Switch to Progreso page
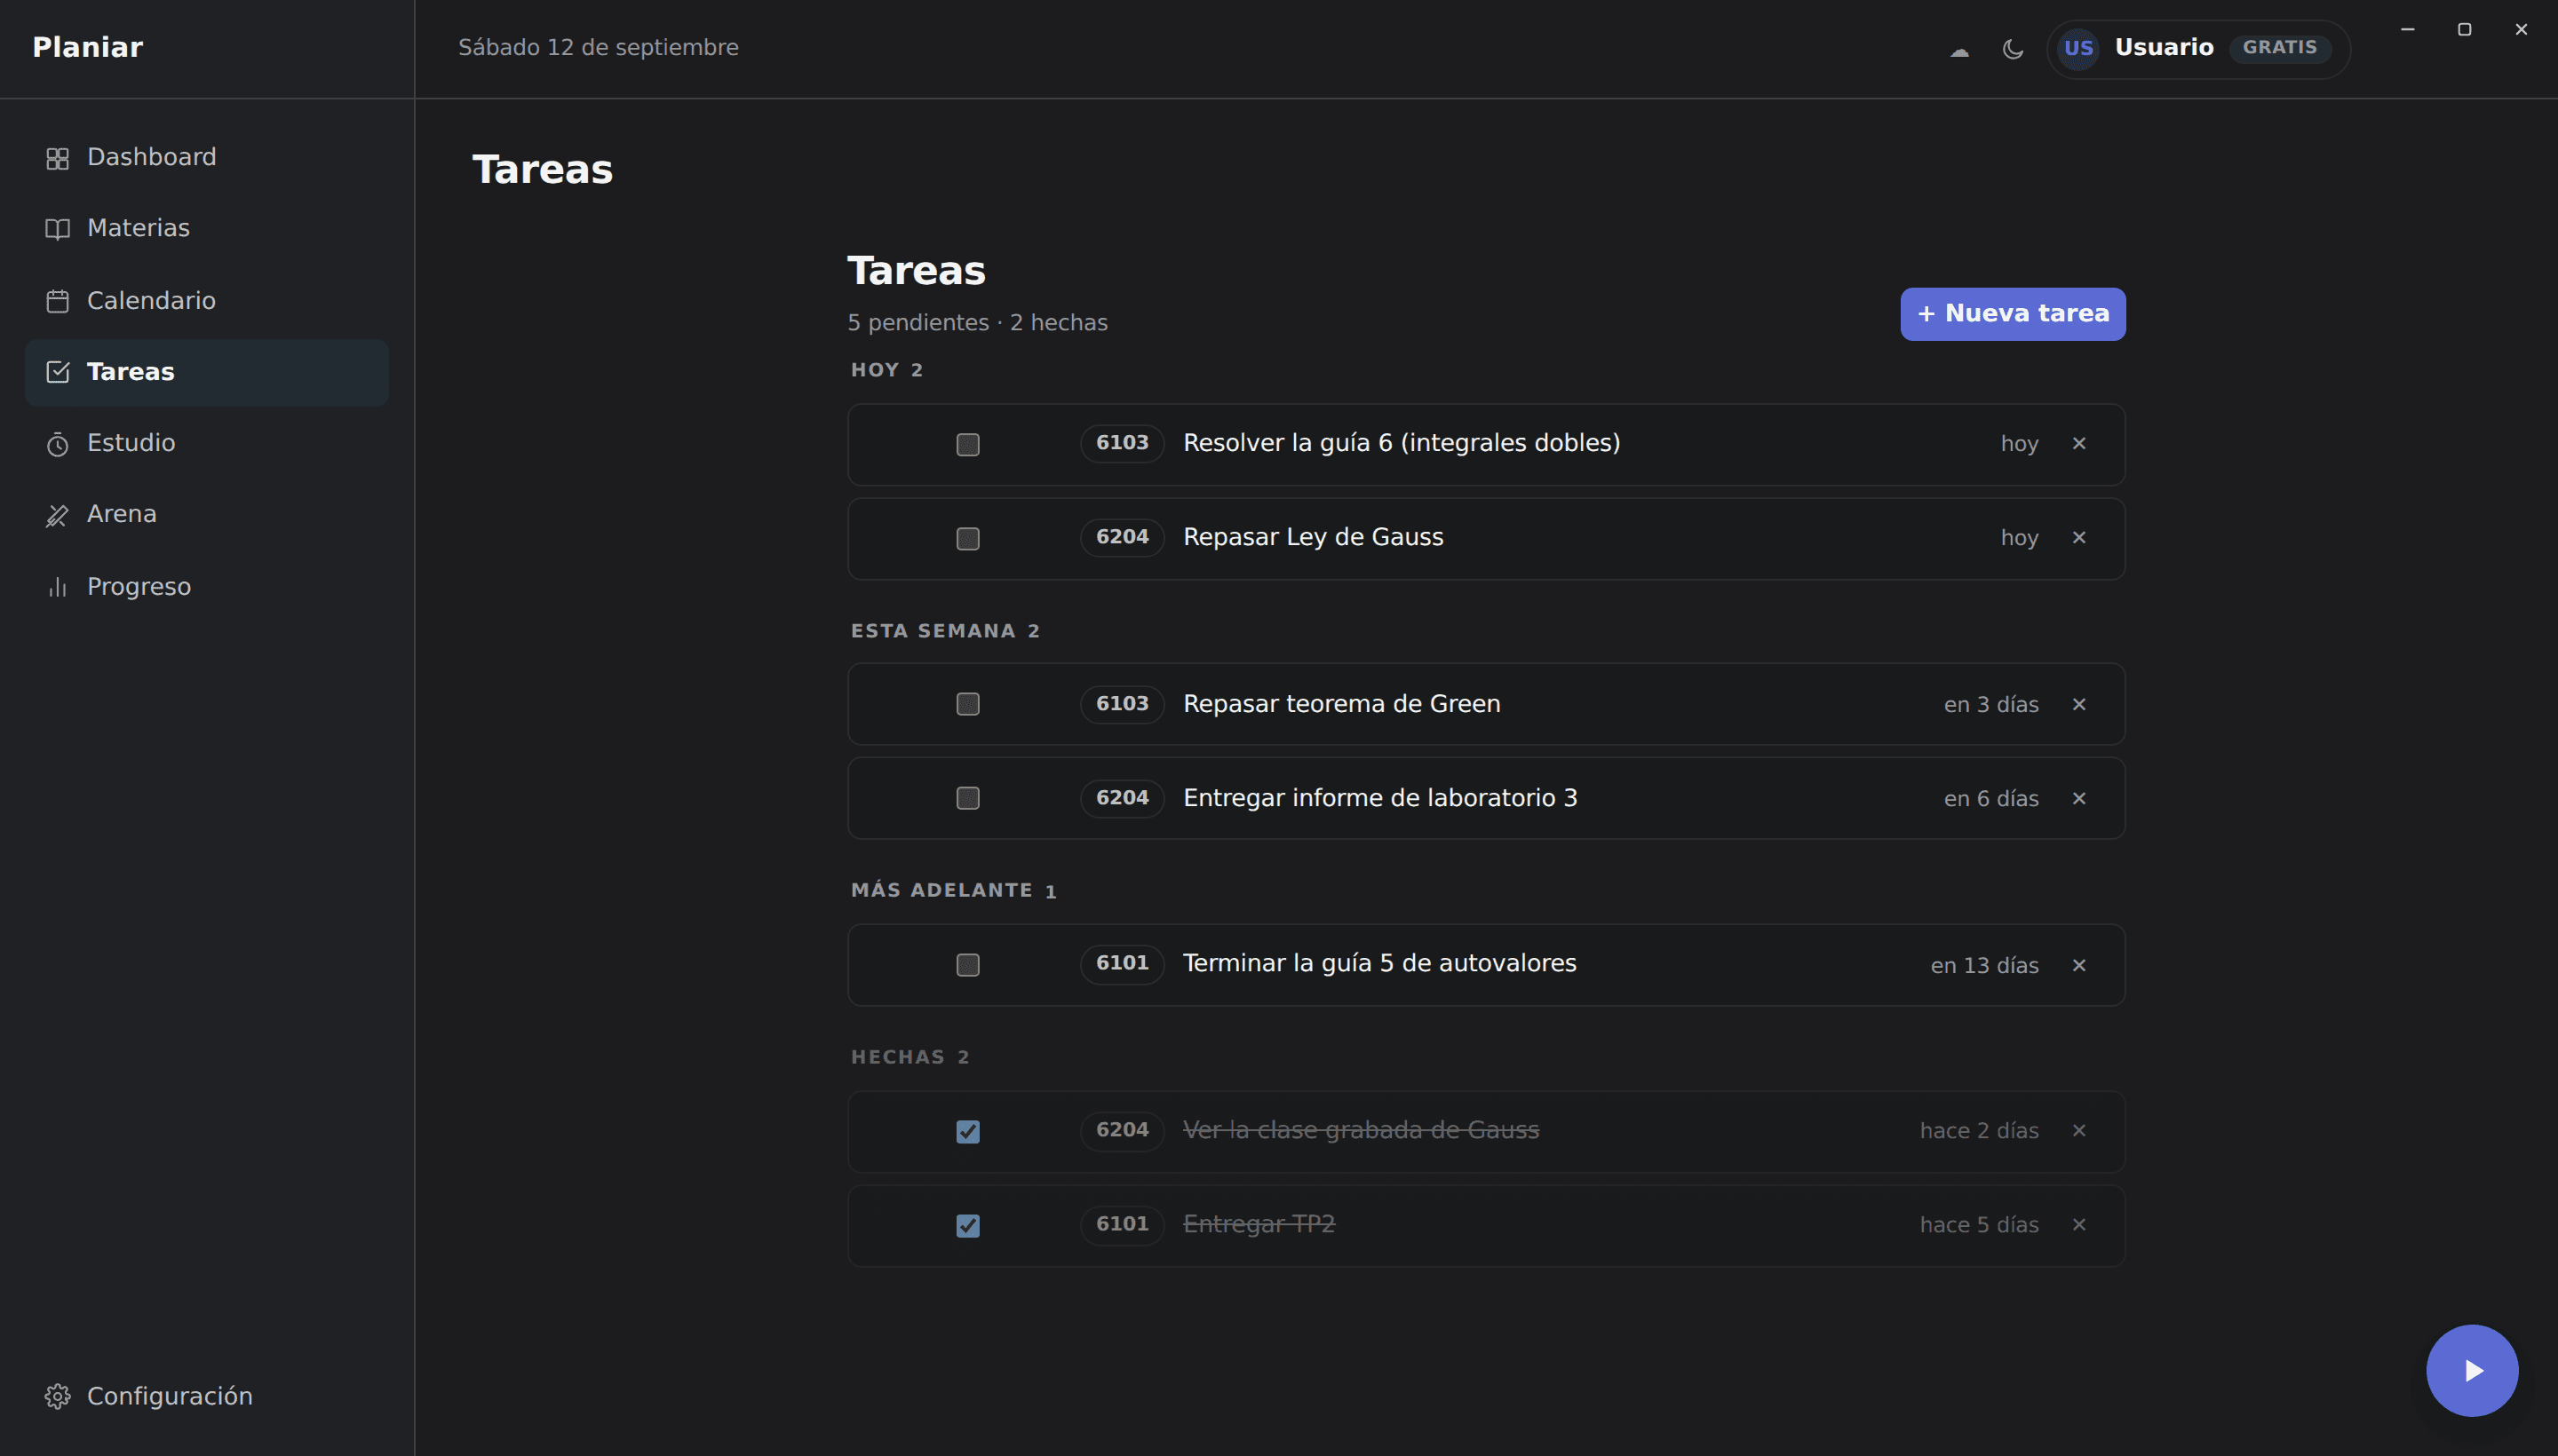 (x=207, y=587)
